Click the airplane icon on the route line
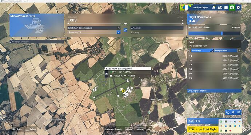The height and width of the screenshot is (135, 251). tap(125, 24)
